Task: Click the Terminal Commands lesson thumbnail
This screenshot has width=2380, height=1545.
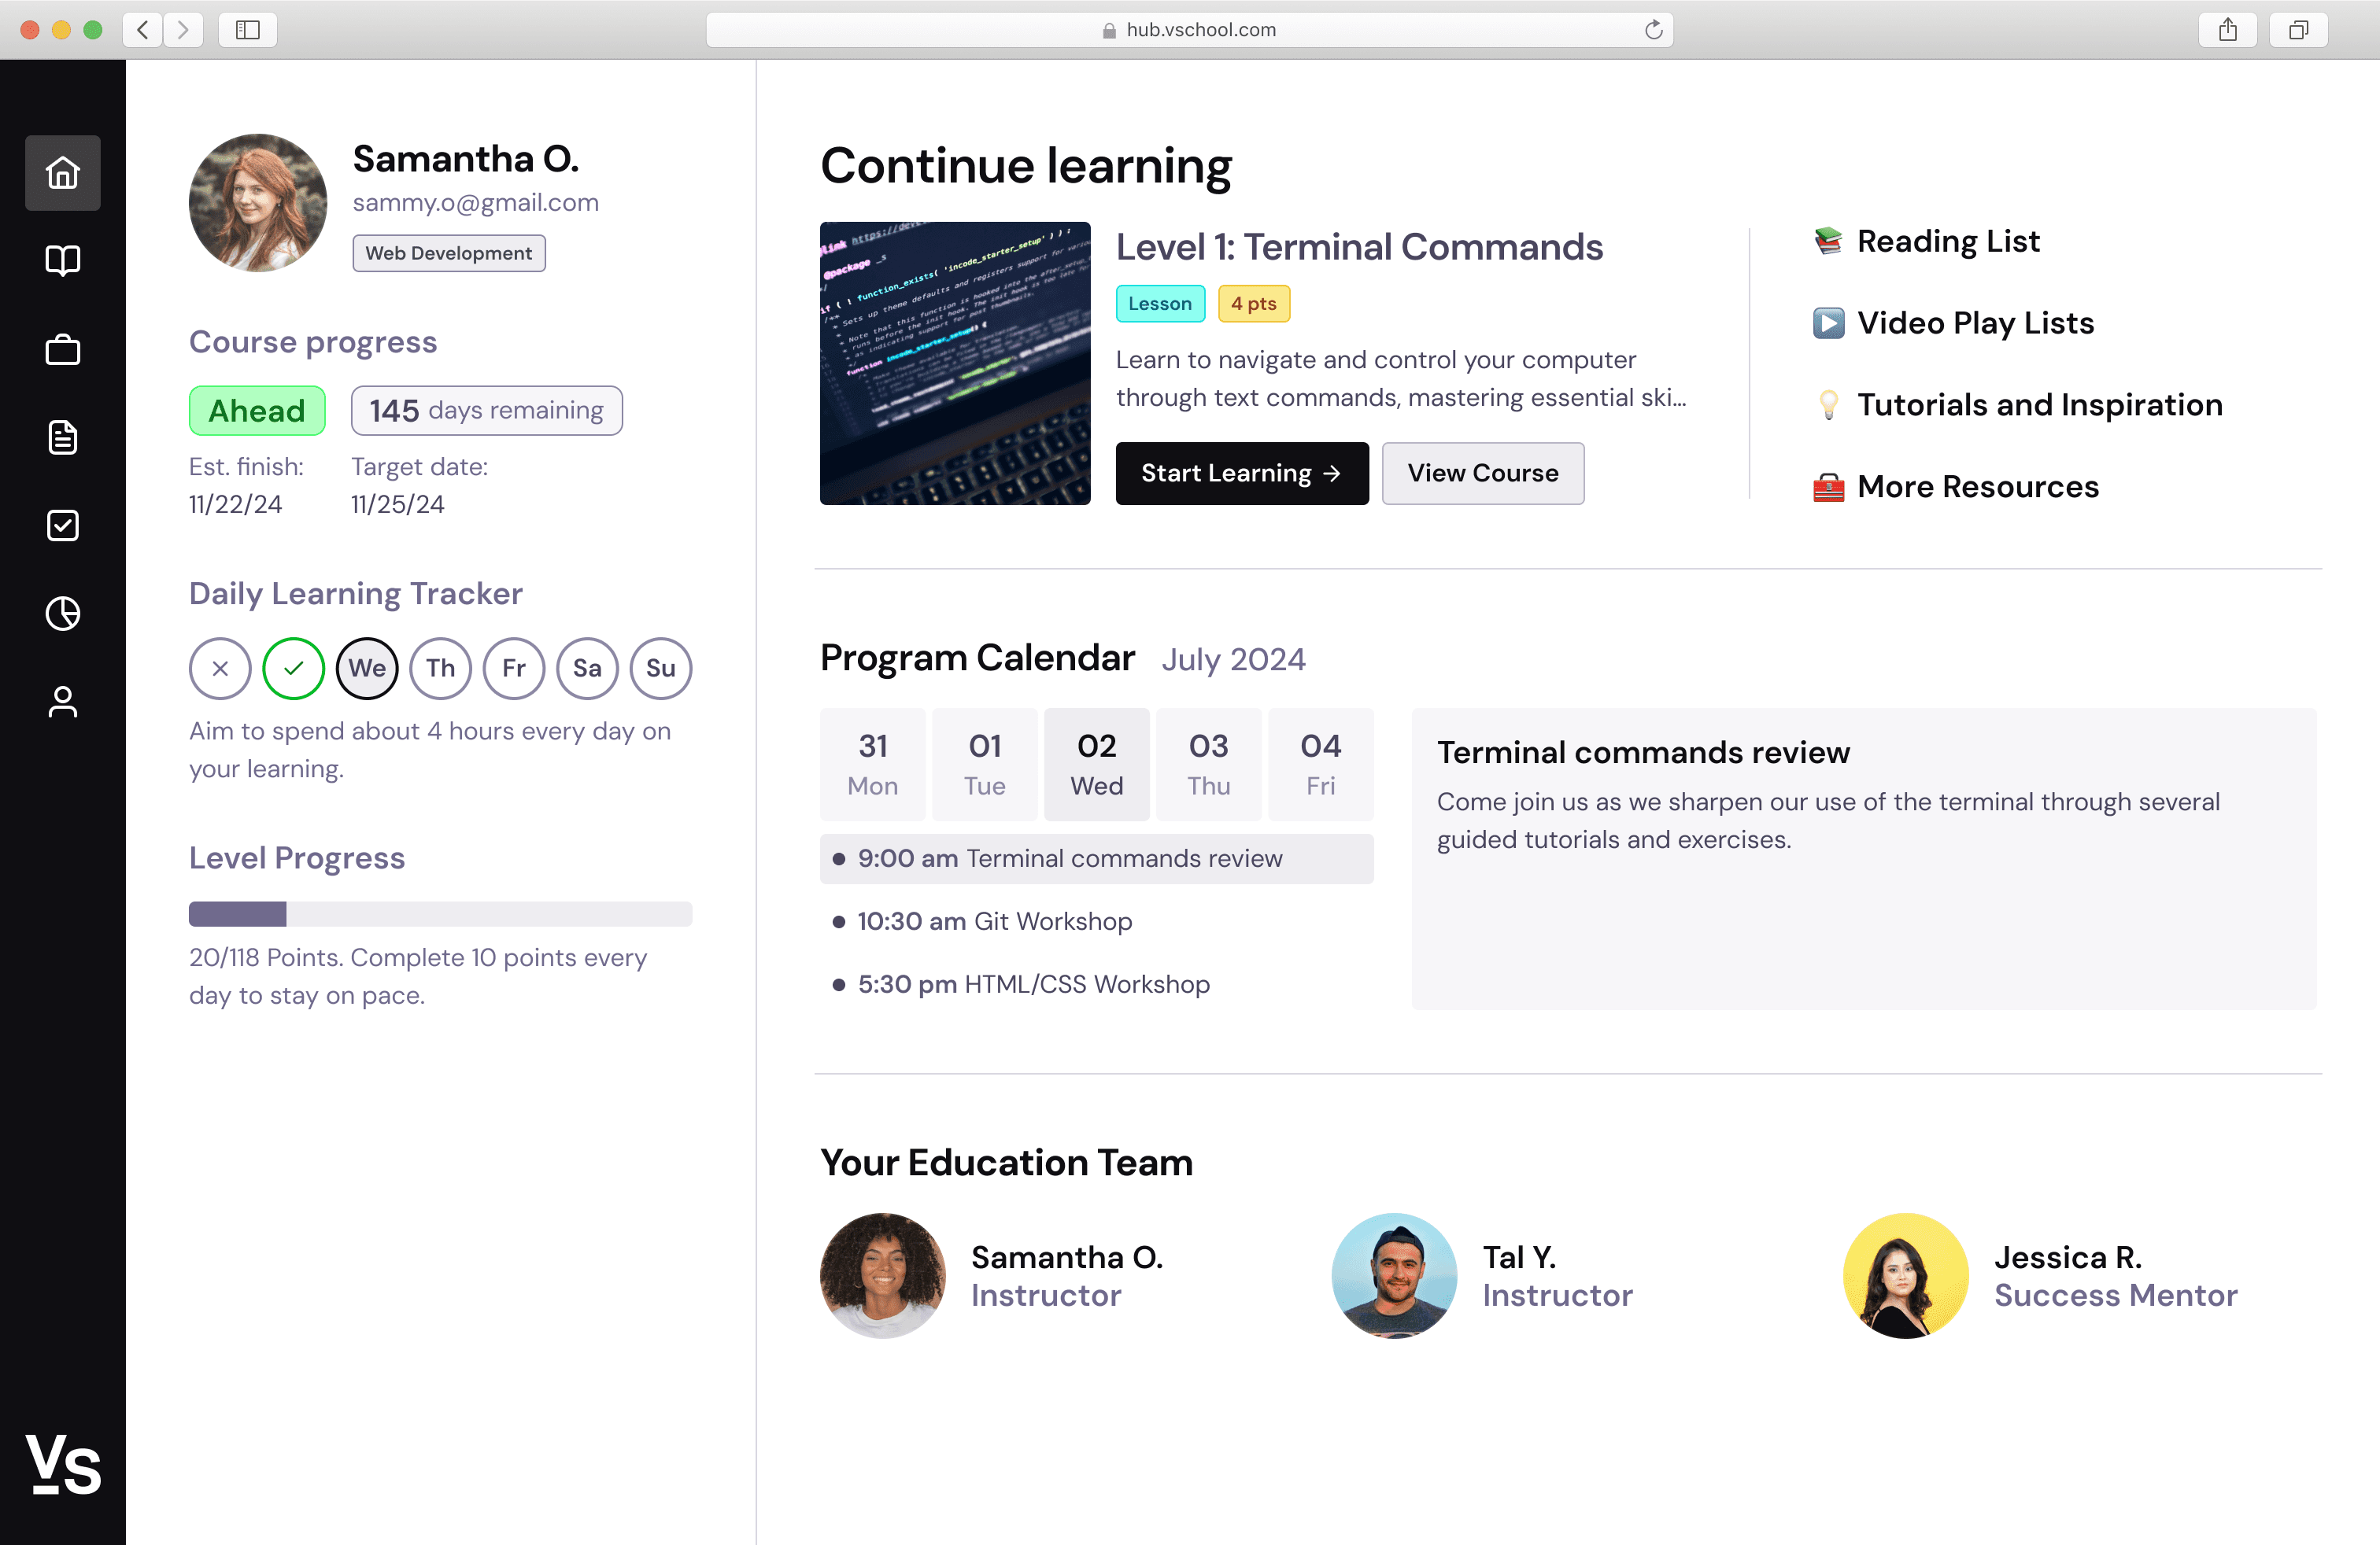Action: click(954, 363)
